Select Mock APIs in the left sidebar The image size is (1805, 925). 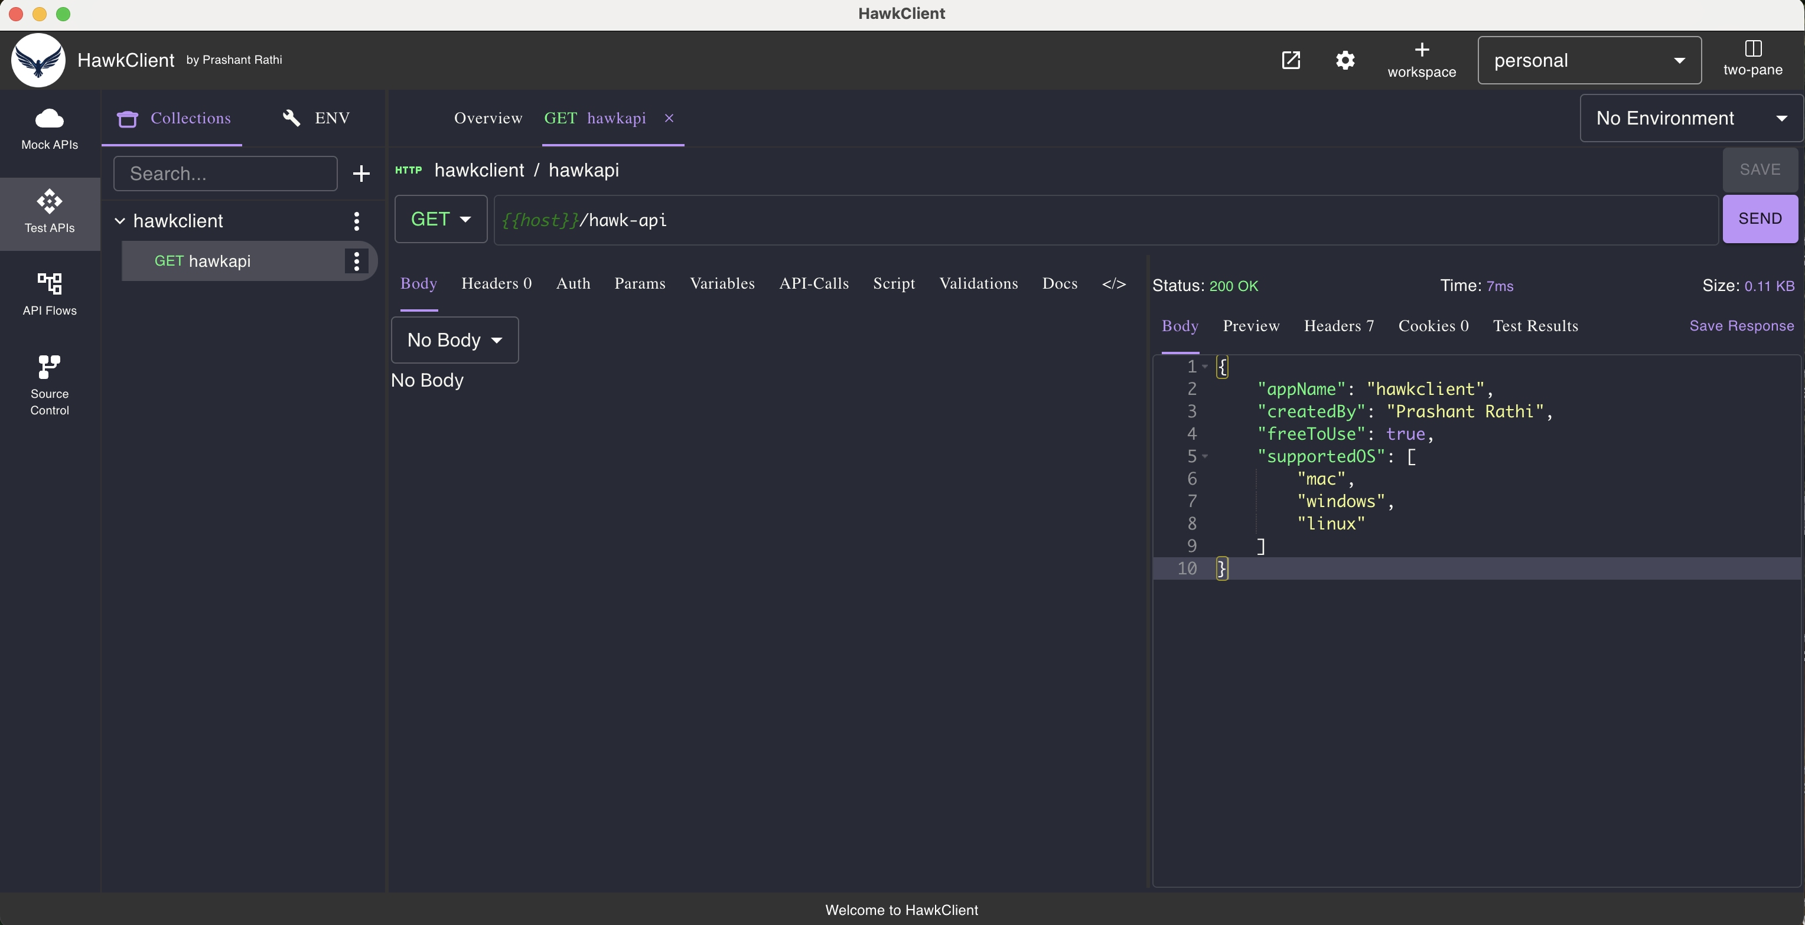pos(48,128)
